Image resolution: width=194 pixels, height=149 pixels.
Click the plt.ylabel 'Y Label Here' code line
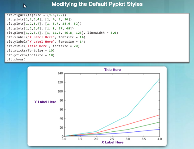tap(46, 42)
